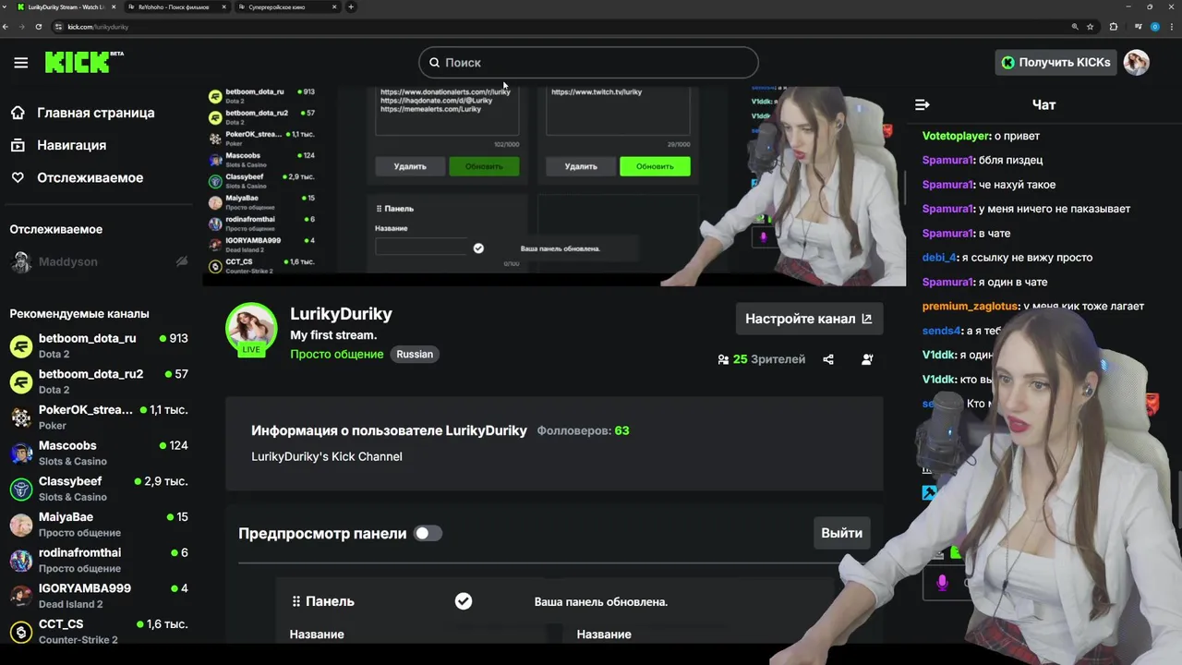Click the KICK beta logo

click(x=83, y=62)
